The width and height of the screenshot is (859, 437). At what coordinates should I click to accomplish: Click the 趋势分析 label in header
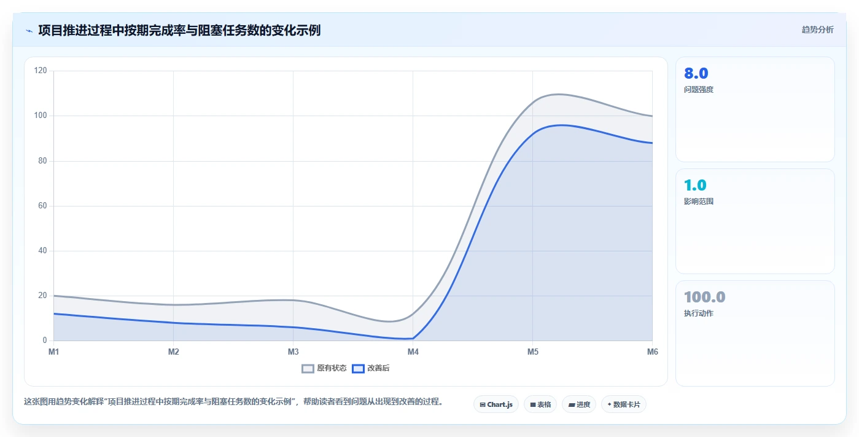pyautogui.click(x=818, y=30)
